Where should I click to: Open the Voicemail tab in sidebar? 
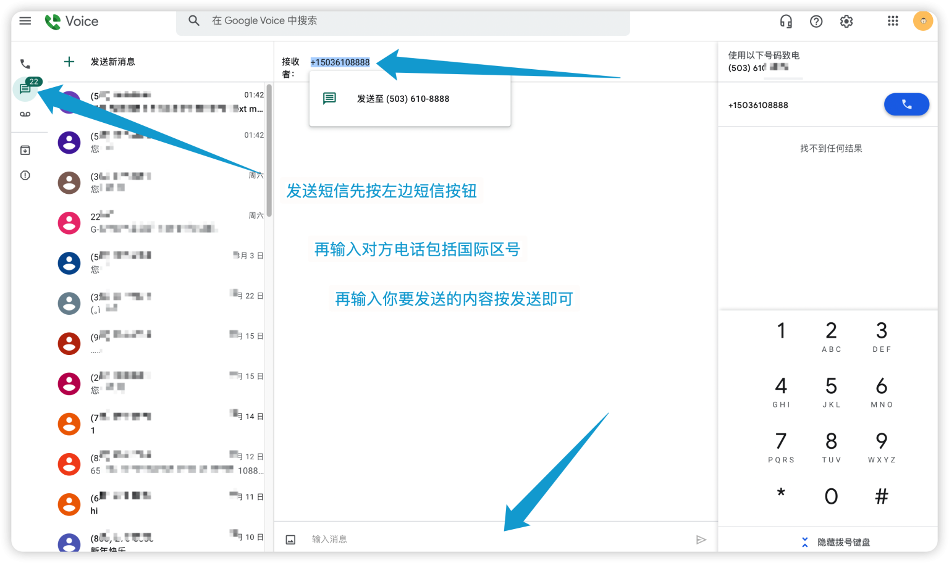[25, 114]
